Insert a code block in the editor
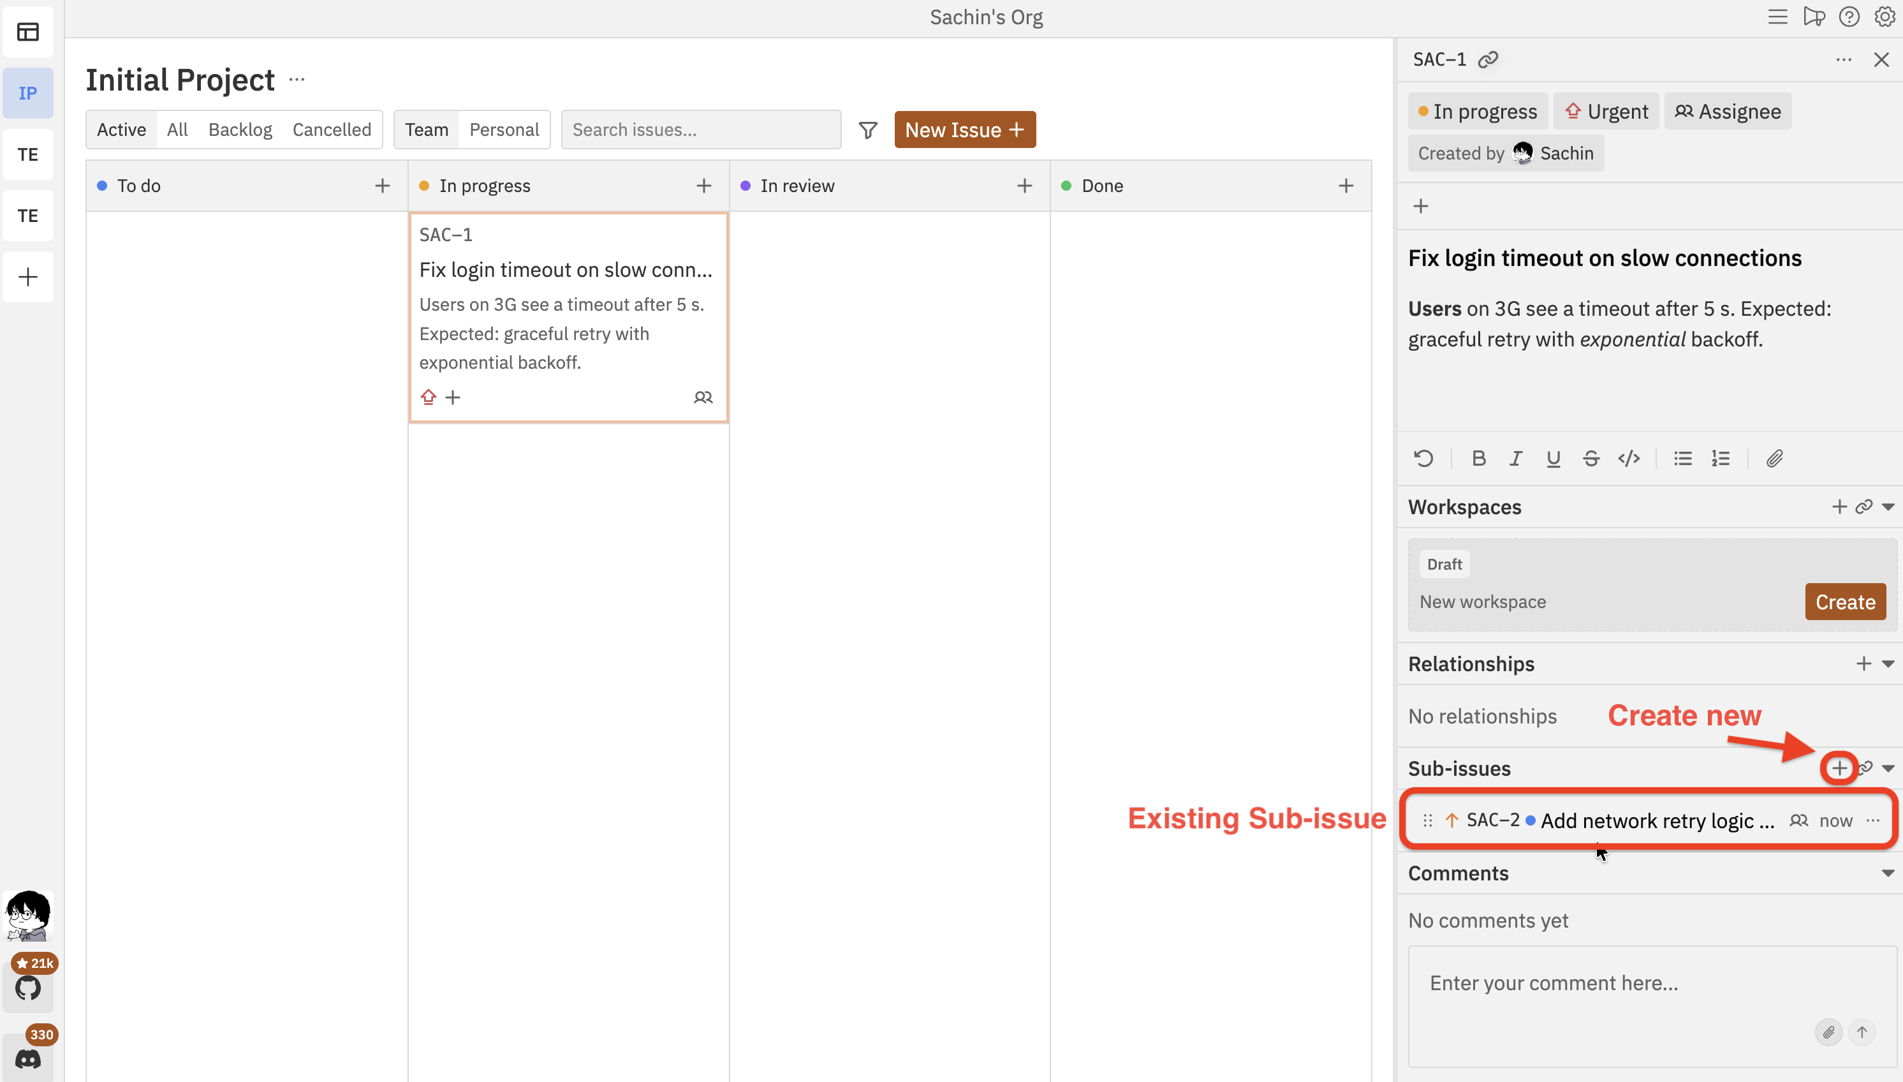This screenshot has height=1082, width=1903. click(x=1629, y=459)
